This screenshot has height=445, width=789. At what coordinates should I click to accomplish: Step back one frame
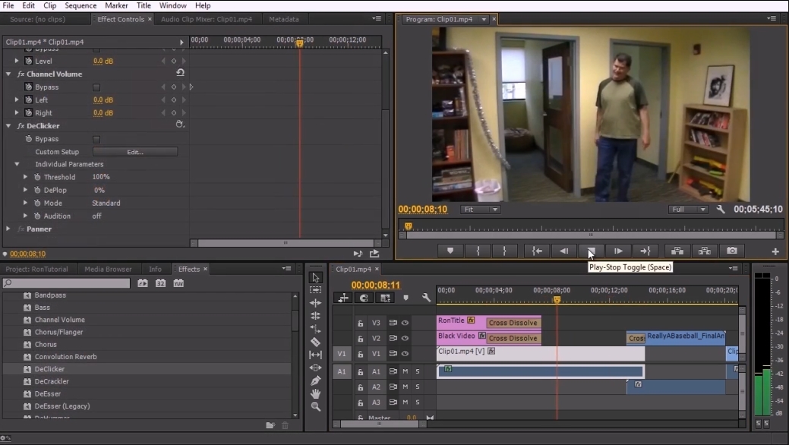pyautogui.click(x=564, y=251)
